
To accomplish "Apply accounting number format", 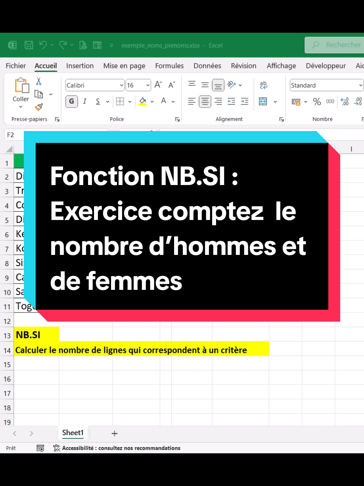I will coord(296,102).
